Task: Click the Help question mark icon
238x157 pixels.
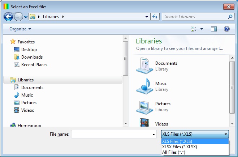Action: [x=227, y=29]
